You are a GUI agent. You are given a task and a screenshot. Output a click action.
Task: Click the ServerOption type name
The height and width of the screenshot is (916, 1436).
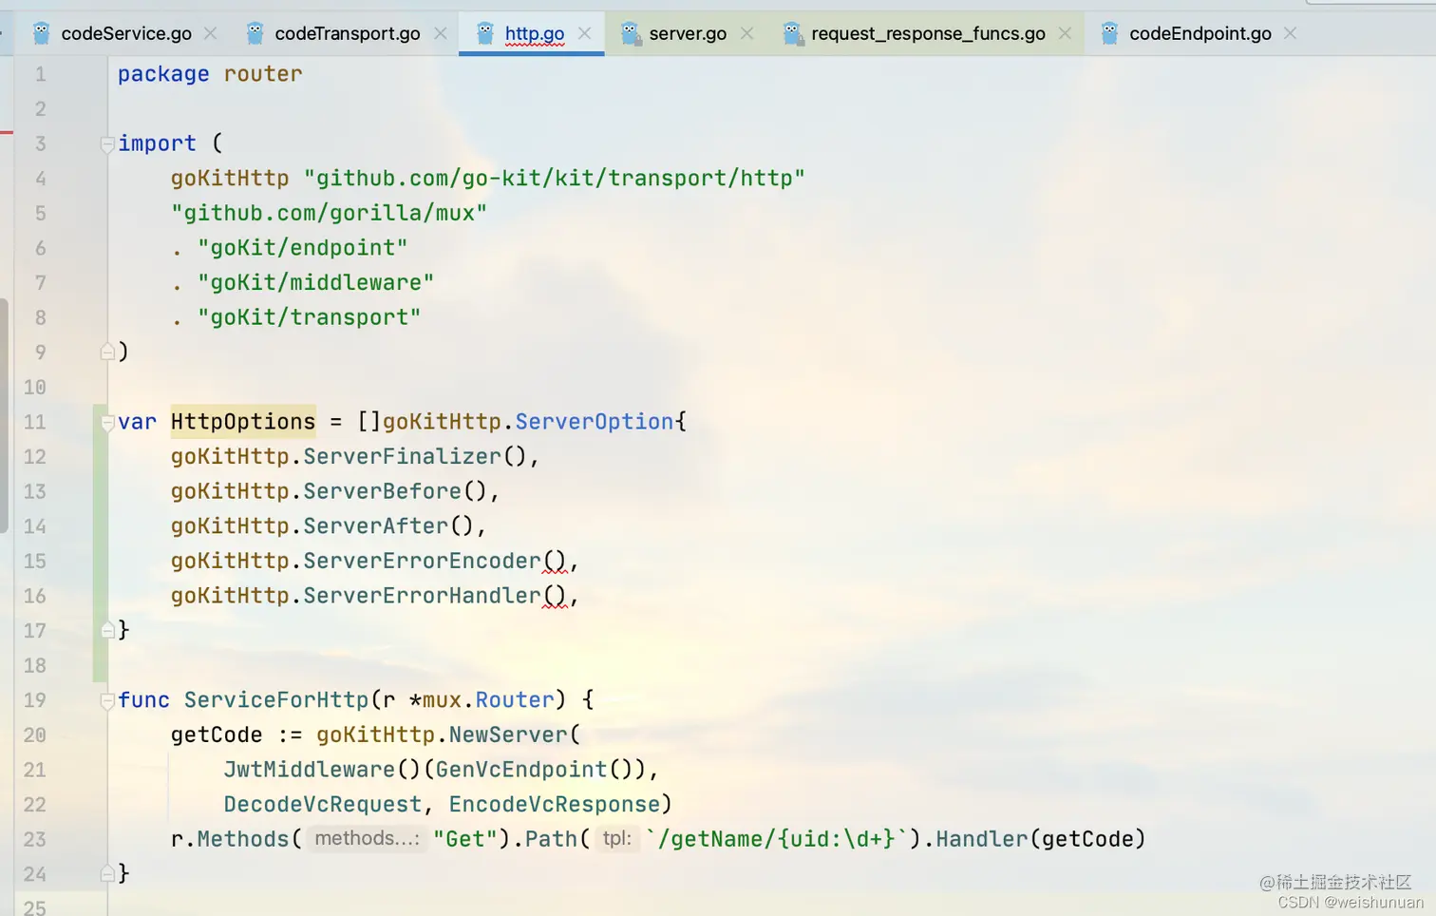pyautogui.click(x=595, y=421)
